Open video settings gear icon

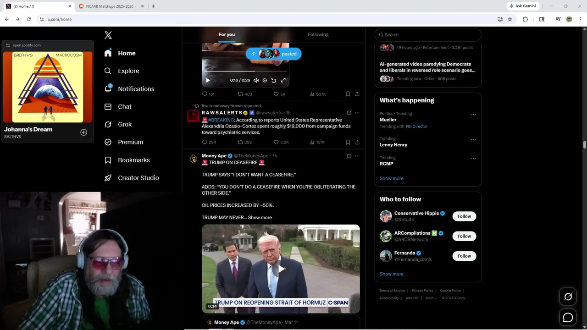[x=265, y=80]
